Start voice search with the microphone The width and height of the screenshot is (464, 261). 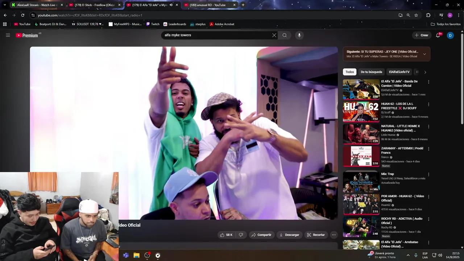pyautogui.click(x=299, y=35)
